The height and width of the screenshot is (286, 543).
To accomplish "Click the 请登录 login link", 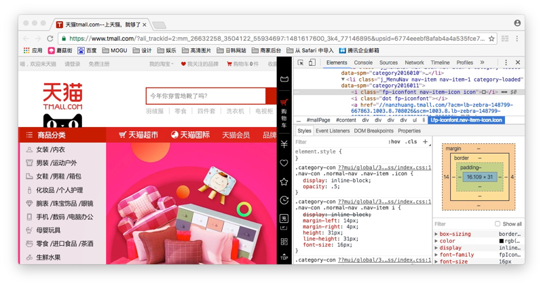I will [x=73, y=64].
